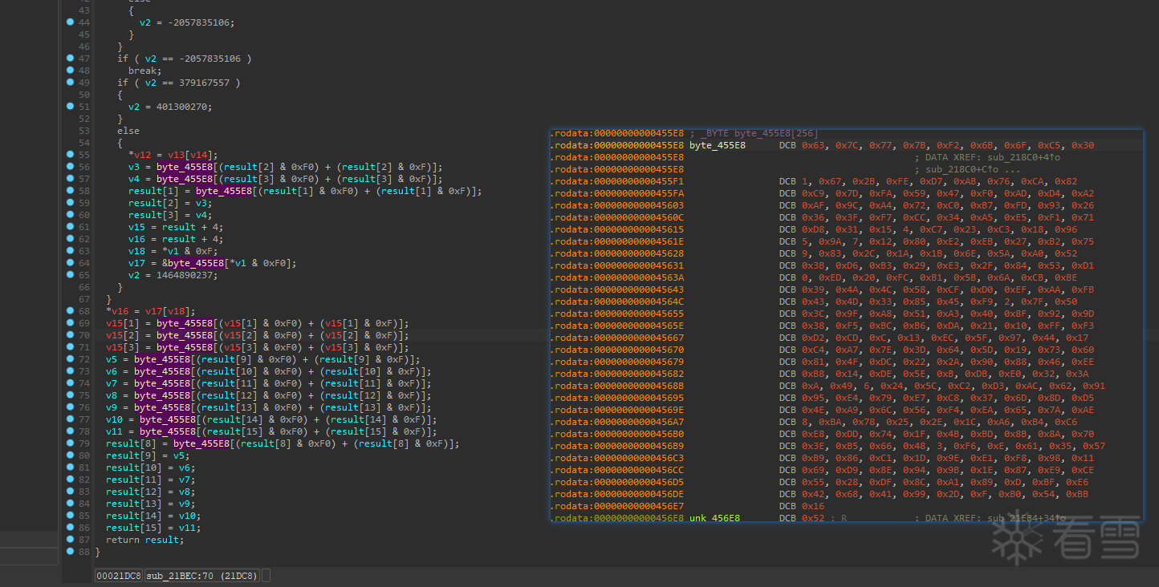Click the v2 = 401300270 statement
Image resolution: width=1159 pixels, height=587 pixels.
[170, 107]
